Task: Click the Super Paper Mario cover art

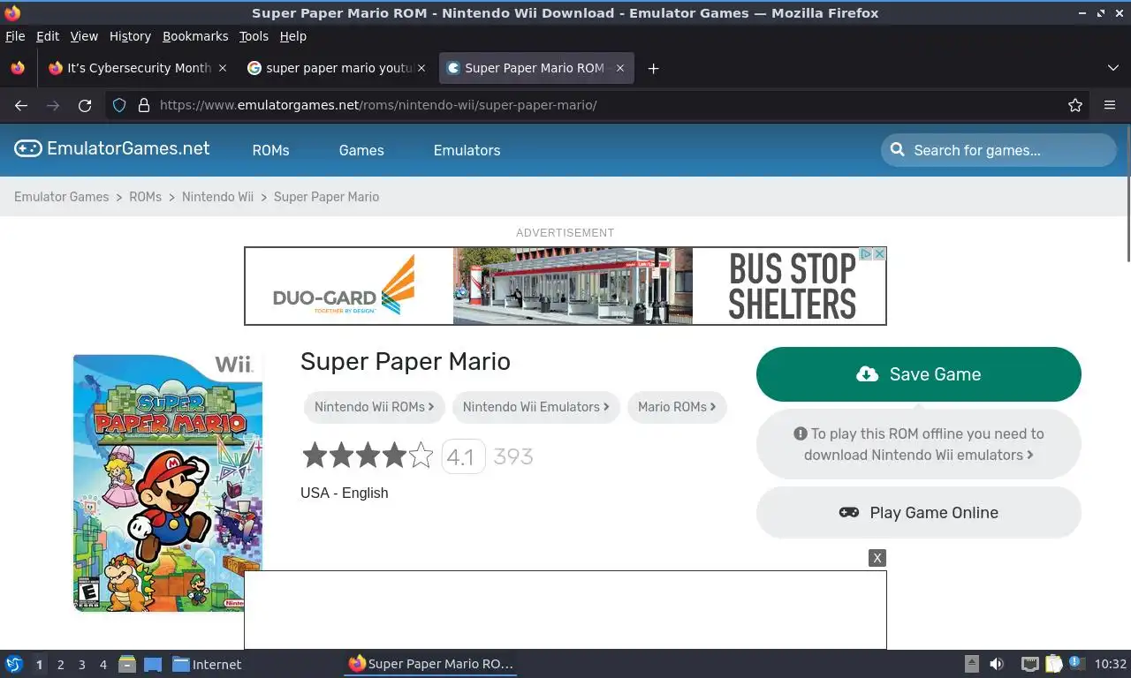Action: click(x=168, y=483)
